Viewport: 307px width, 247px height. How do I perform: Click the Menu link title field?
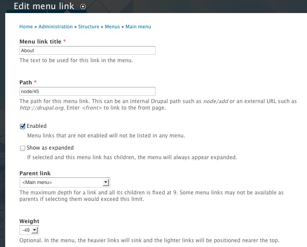87,50
